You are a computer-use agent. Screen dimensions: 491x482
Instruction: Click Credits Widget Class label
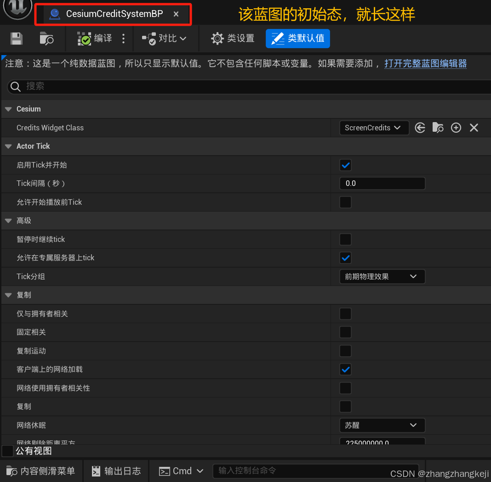(50, 128)
